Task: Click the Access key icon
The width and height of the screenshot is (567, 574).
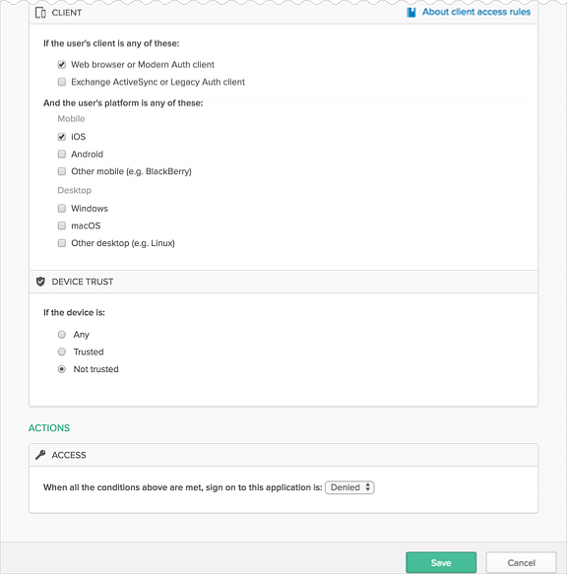Action: pos(40,455)
